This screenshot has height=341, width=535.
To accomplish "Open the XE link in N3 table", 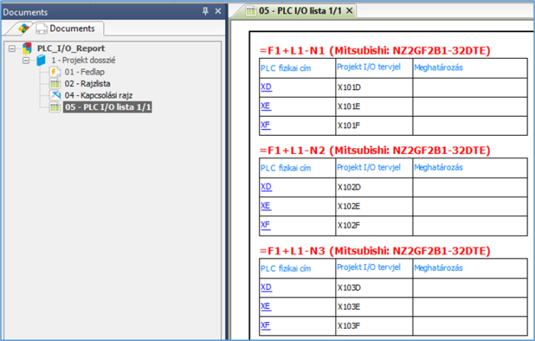I will pos(266,306).
